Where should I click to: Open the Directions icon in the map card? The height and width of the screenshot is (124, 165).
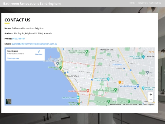(39, 51)
